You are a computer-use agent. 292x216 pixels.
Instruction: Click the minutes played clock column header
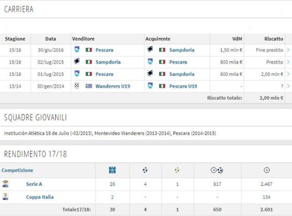[266, 170]
